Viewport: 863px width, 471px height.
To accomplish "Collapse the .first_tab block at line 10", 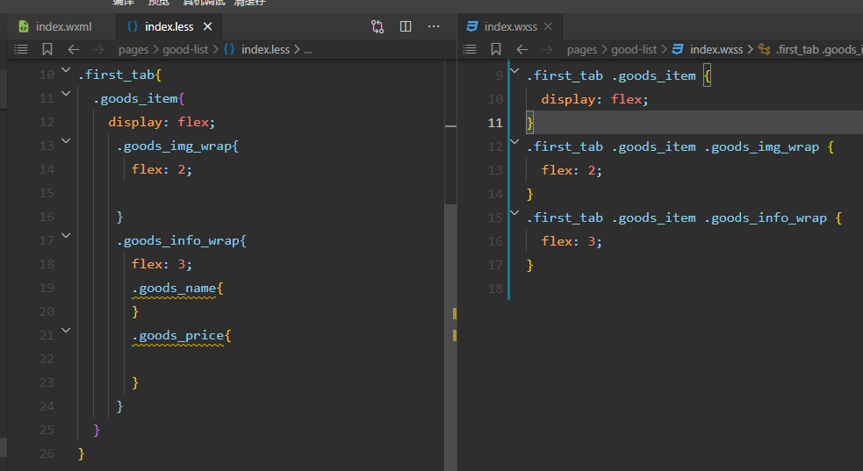I will point(66,70).
